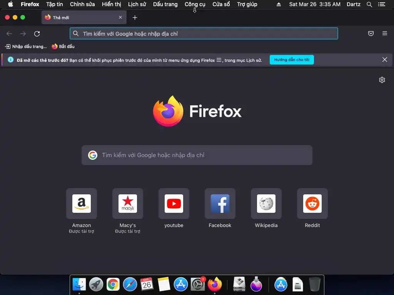
Task: Click the Firefox icon in the dock
Action: point(215,285)
